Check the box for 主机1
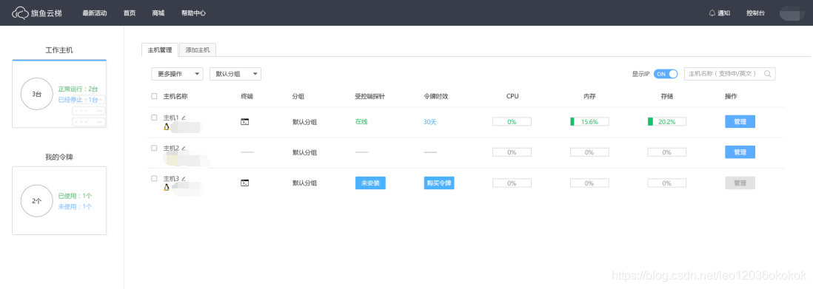Image resolution: width=813 pixels, height=289 pixels. 154,118
